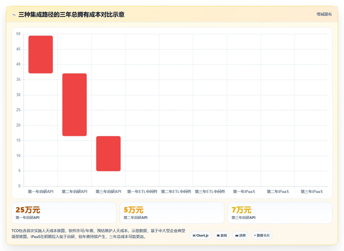Click x-axis label 第三年ETL中间件

point(210,191)
